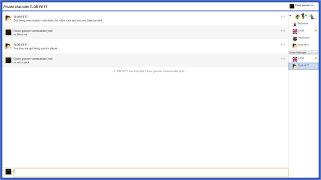The width and height of the screenshot is (321, 180).
Task: Click your avatar beside the message input box
Action: [8, 171]
